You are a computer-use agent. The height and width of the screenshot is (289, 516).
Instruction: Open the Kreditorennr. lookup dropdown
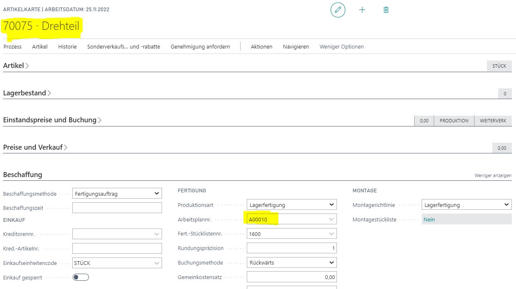[157, 234]
